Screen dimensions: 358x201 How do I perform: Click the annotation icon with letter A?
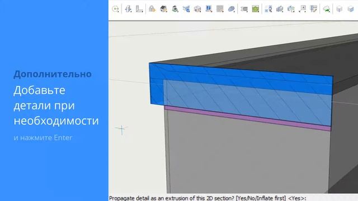302,9
